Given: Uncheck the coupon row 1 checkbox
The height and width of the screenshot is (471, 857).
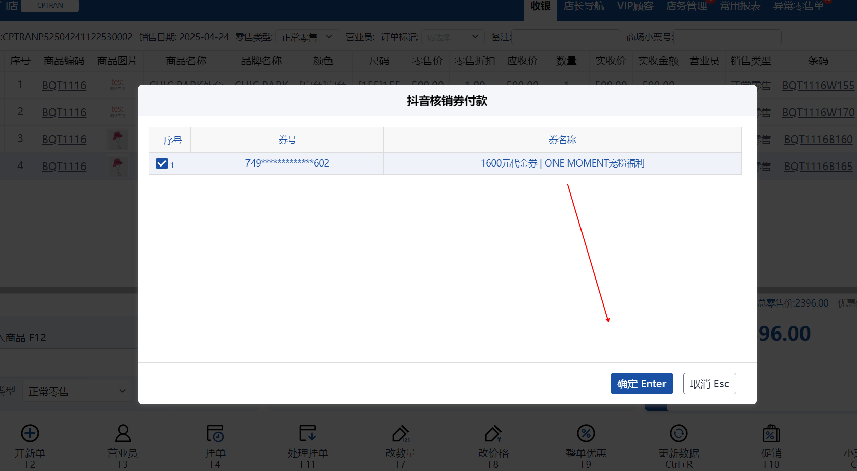Looking at the screenshot, I should click(x=162, y=163).
